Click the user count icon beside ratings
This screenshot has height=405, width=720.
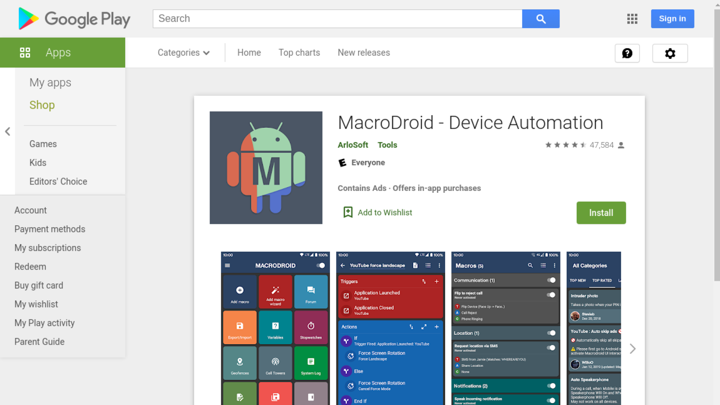[622, 145]
